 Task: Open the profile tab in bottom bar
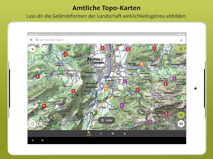pyautogui.click(x=124, y=133)
